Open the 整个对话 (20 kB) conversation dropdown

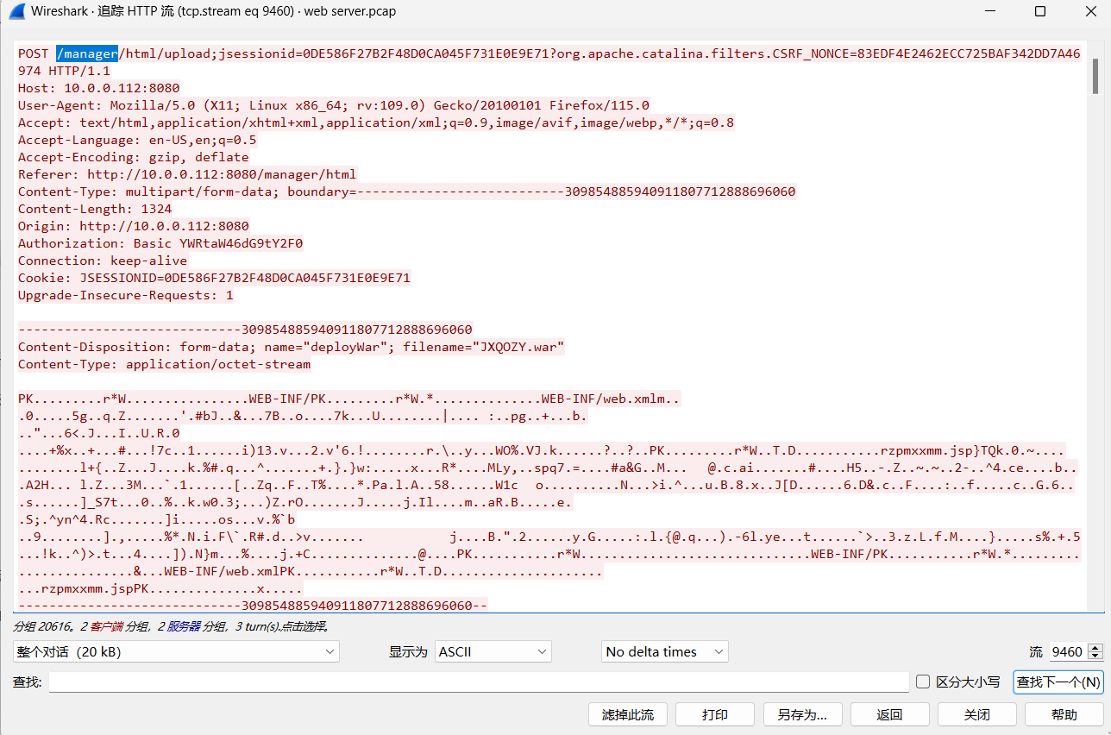coord(176,651)
